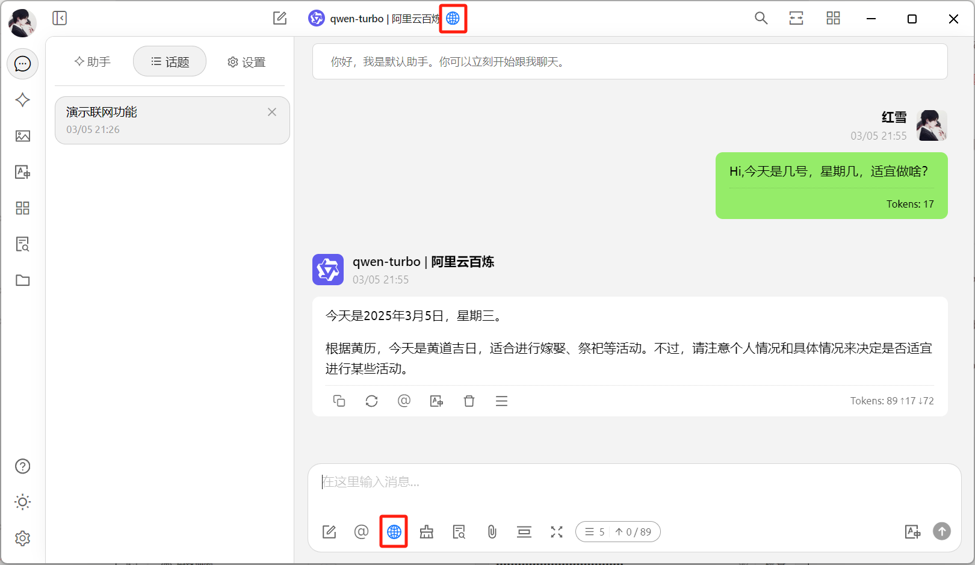Click the translate icon in input toolbar
The height and width of the screenshot is (565, 975).
pyautogui.click(x=912, y=532)
